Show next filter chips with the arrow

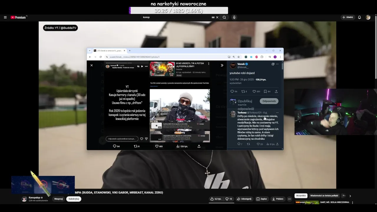[x=350, y=196]
